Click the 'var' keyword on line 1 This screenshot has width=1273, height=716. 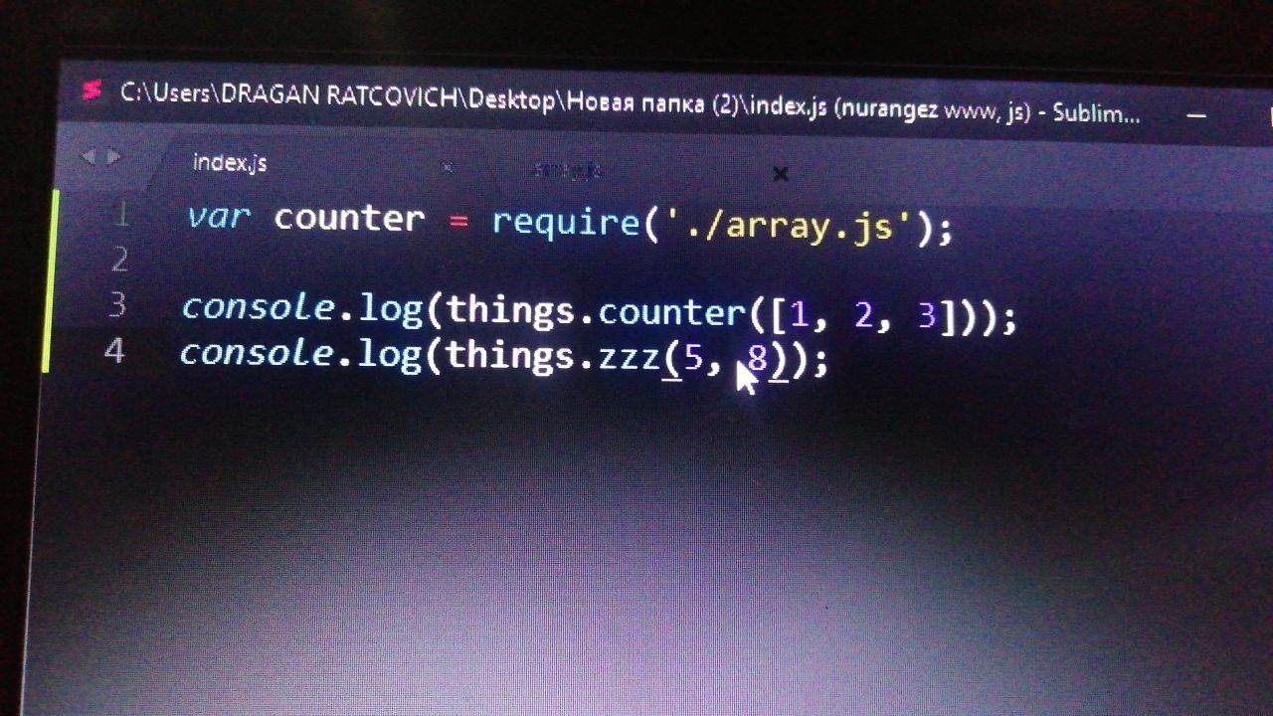pos(218,217)
